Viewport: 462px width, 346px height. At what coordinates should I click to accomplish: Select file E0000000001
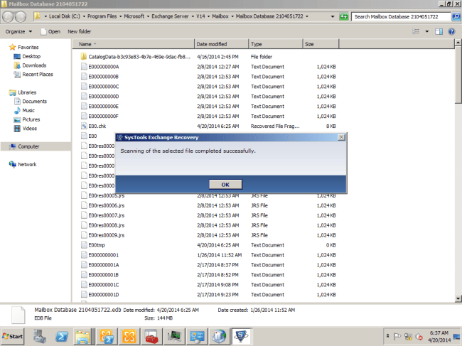(x=104, y=255)
